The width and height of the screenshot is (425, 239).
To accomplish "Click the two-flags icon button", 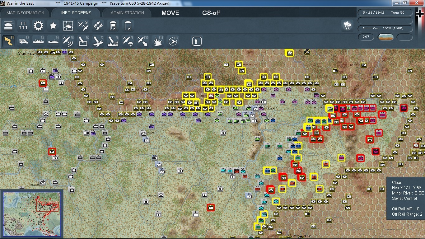I will 347,26.
